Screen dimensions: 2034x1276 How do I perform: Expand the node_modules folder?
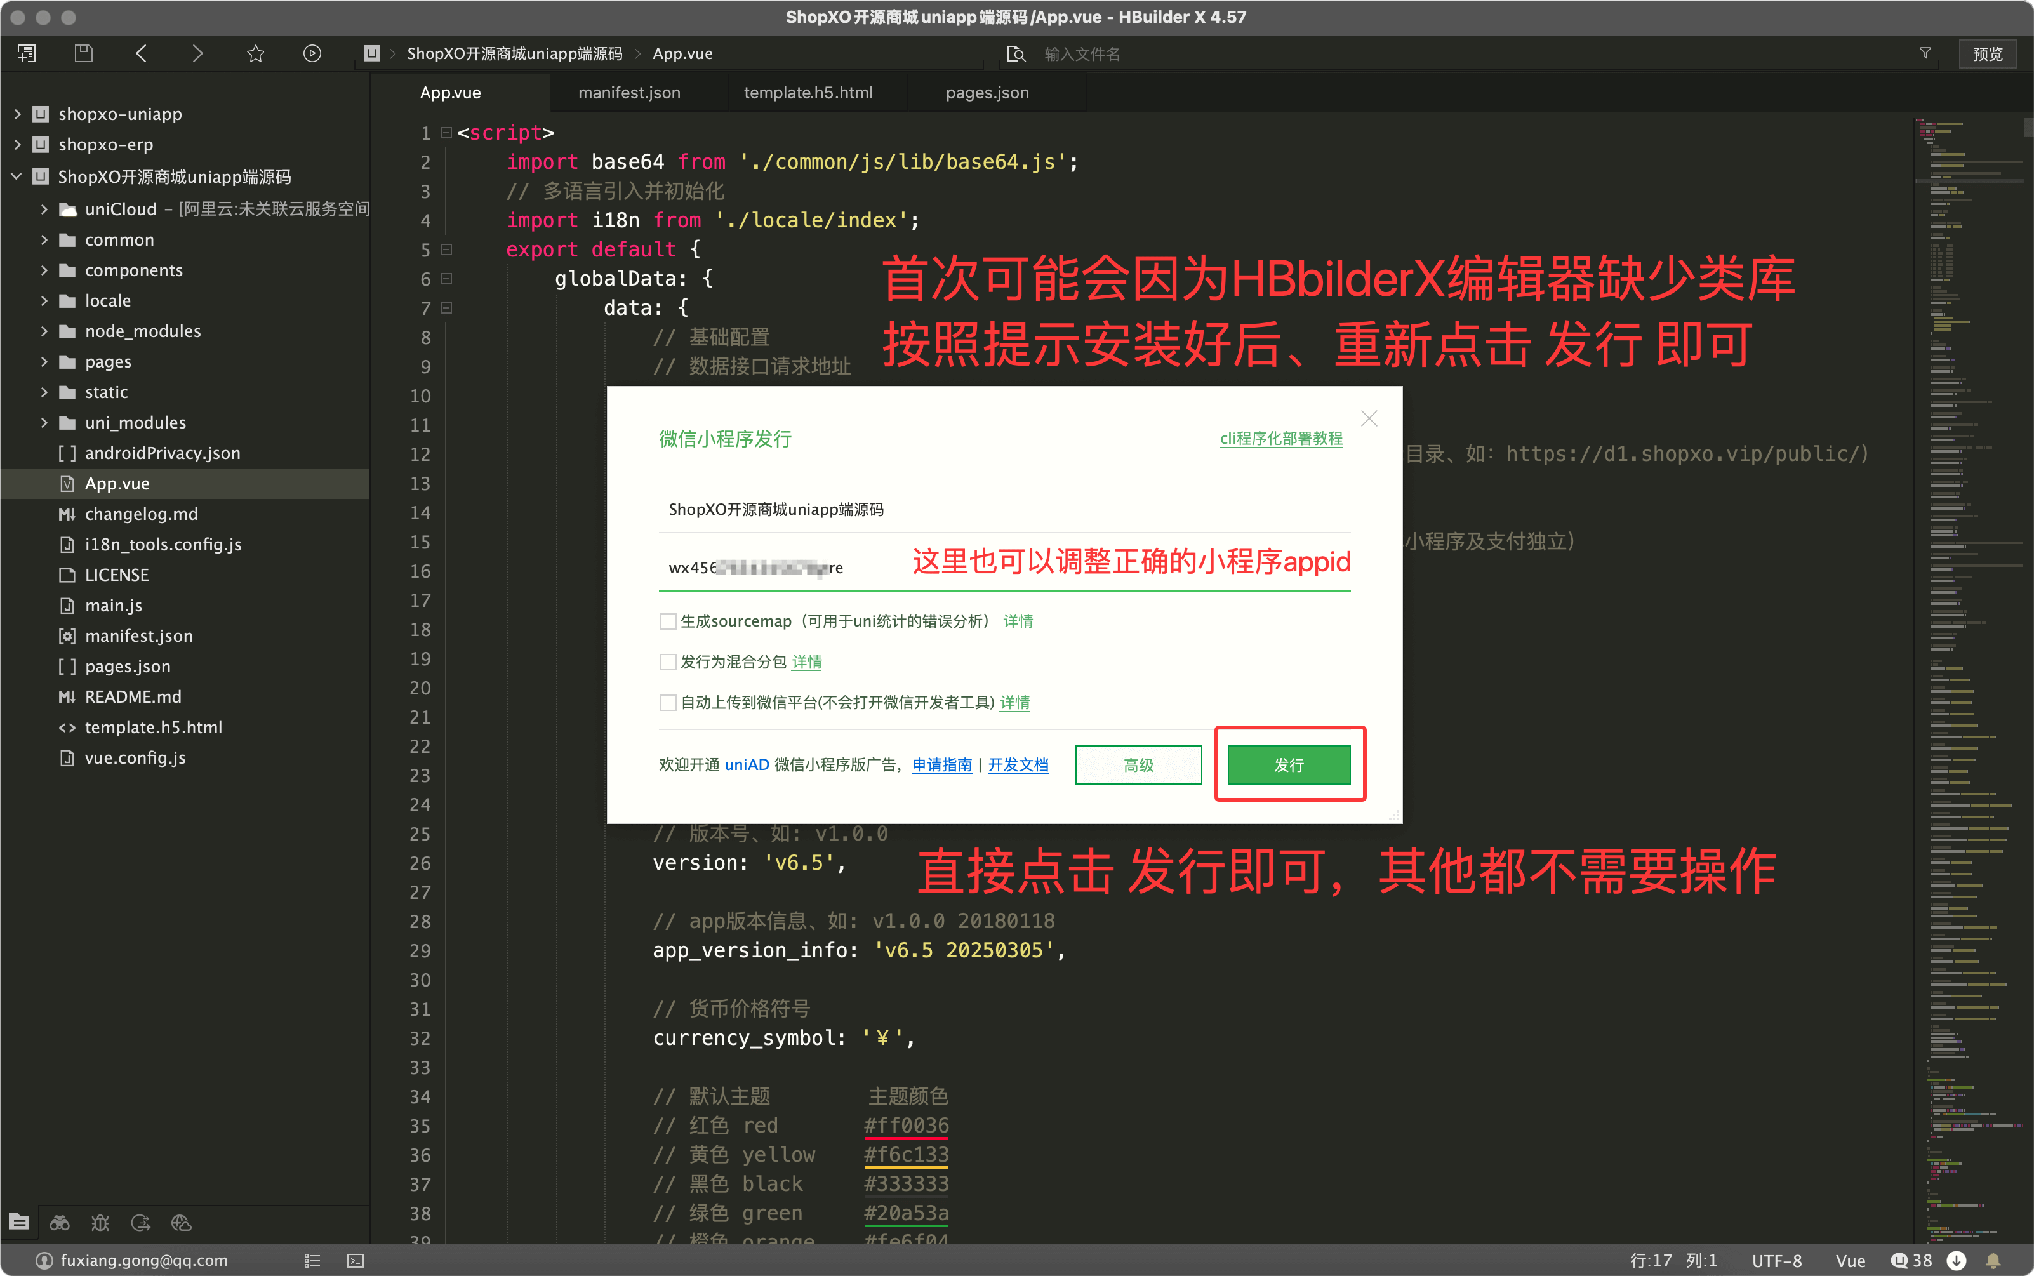pos(44,331)
